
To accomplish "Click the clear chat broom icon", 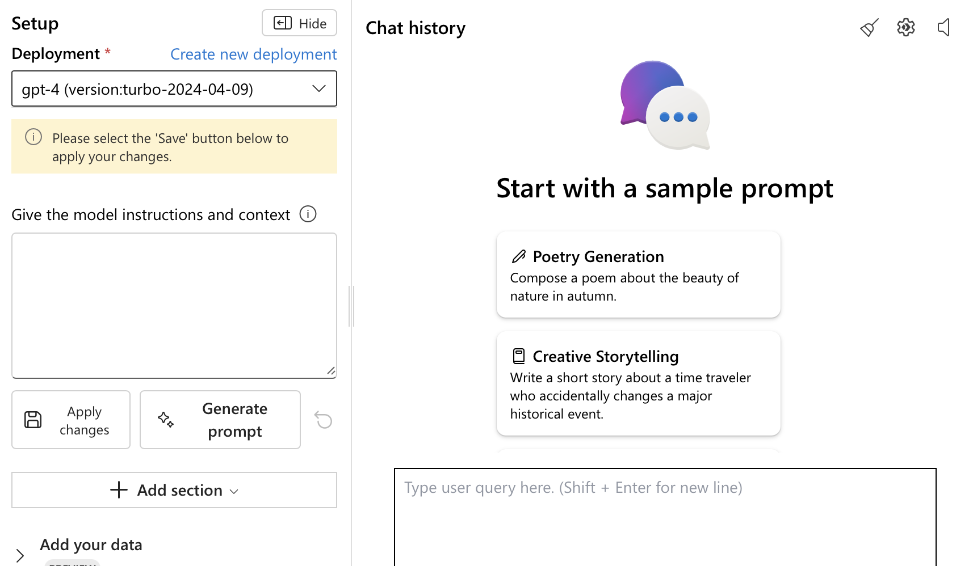I will click(x=869, y=27).
